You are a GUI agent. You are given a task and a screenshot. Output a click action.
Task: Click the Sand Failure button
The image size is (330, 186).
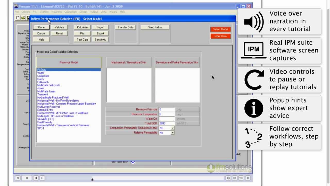(x=155, y=27)
